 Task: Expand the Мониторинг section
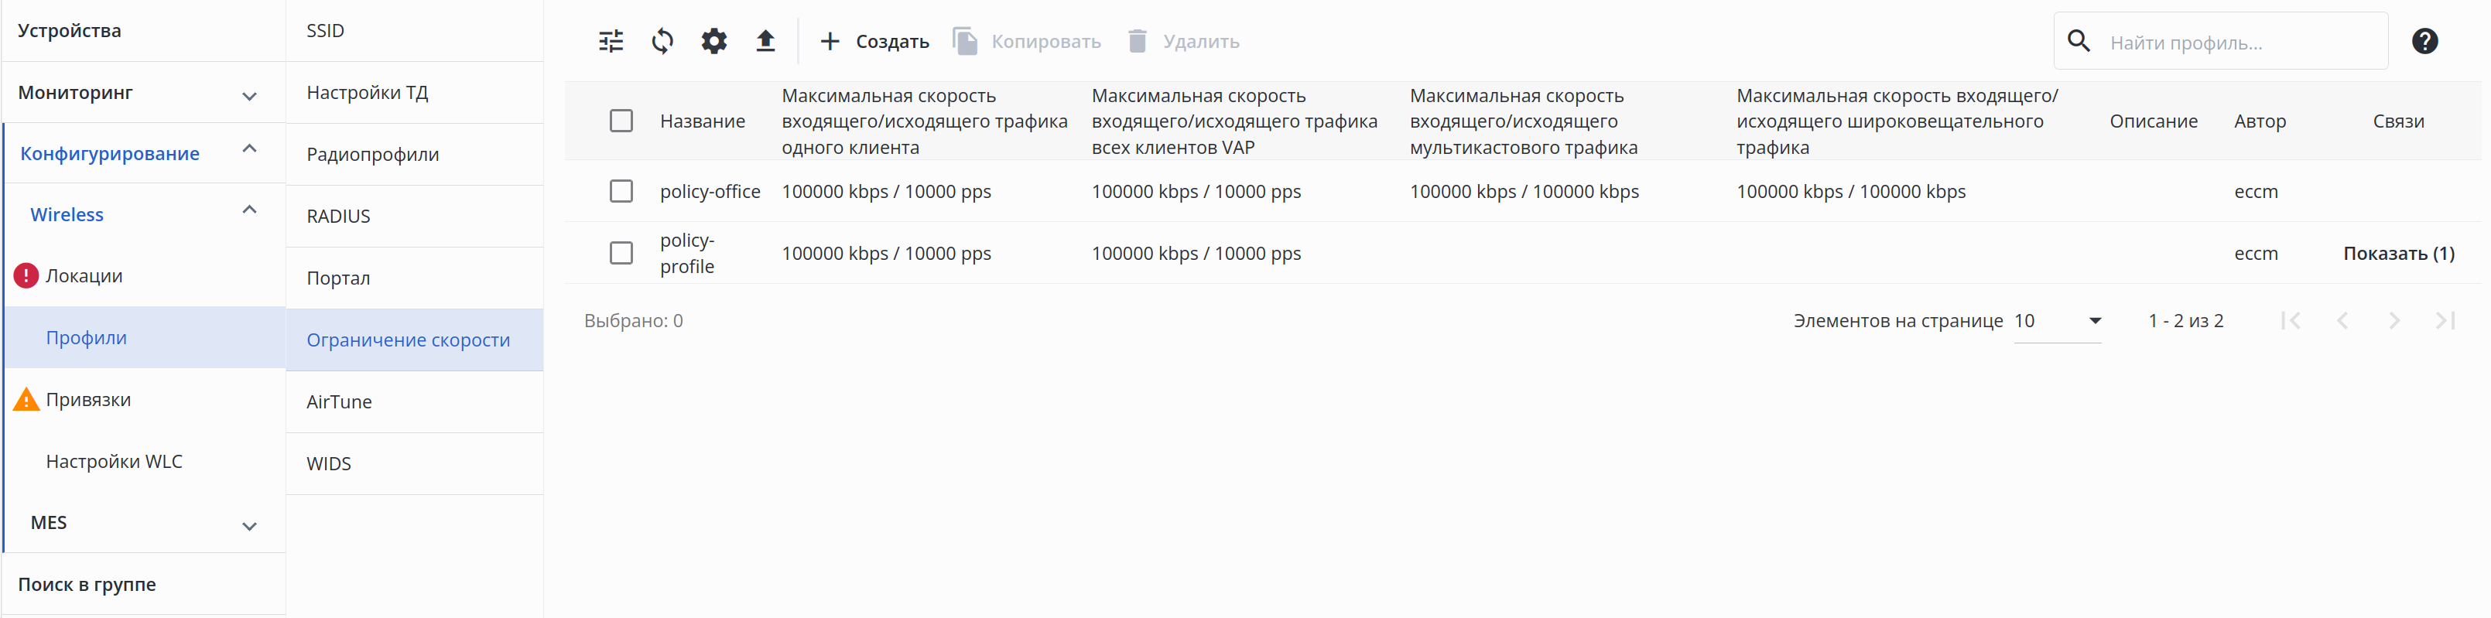(248, 96)
